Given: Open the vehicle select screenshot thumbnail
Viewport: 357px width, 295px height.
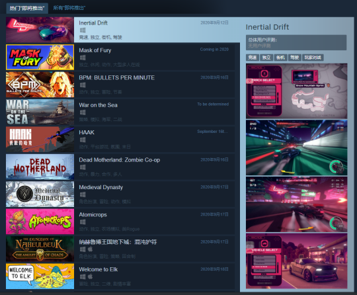Looking at the screenshot, I should [x=296, y=261].
